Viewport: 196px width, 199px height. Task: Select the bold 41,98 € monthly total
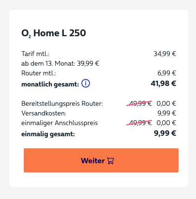click(164, 84)
